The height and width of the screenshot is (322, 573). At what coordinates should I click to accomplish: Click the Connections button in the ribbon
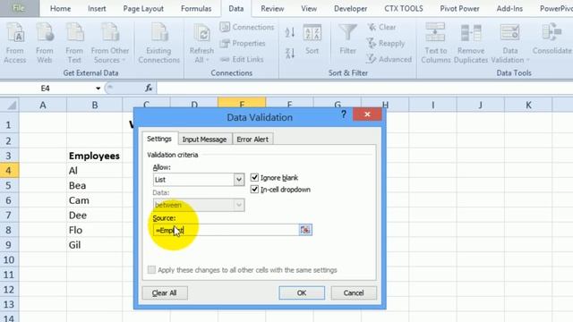coord(247,27)
